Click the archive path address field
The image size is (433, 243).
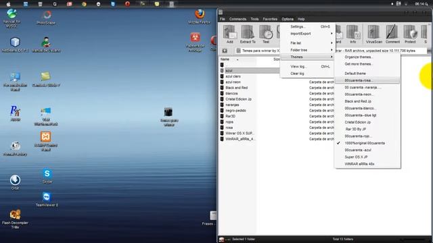(x=331, y=51)
